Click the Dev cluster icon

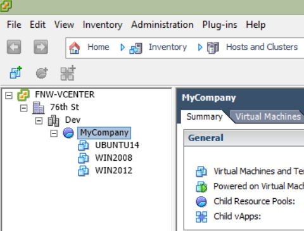point(53,120)
